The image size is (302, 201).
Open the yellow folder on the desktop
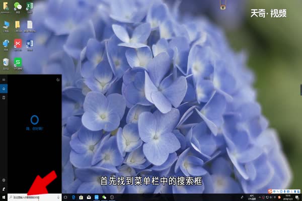pyautogui.click(x=18, y=26)
